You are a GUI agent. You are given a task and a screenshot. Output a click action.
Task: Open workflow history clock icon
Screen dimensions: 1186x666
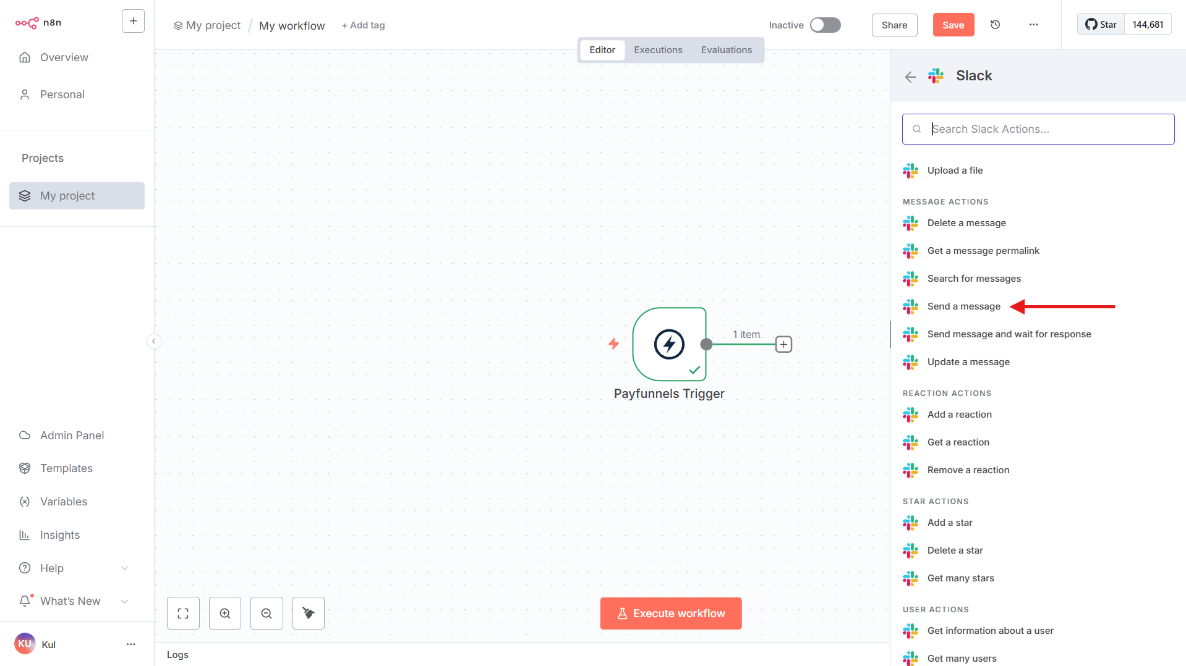[995, 25]
